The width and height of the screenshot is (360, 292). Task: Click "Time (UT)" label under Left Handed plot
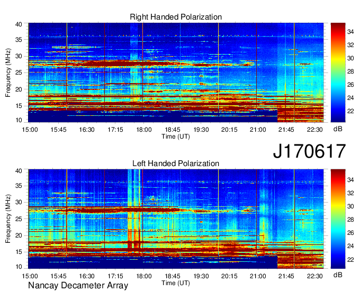pos(176,283)
